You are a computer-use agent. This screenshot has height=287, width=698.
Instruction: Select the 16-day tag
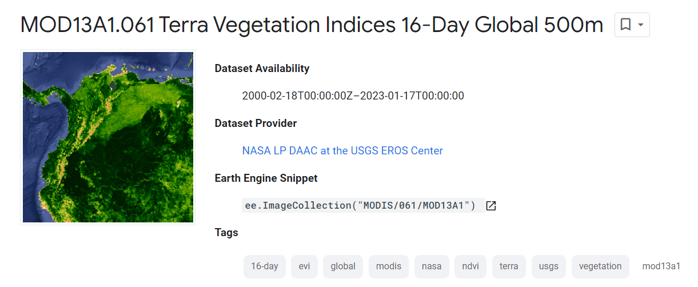click(265, 266)
